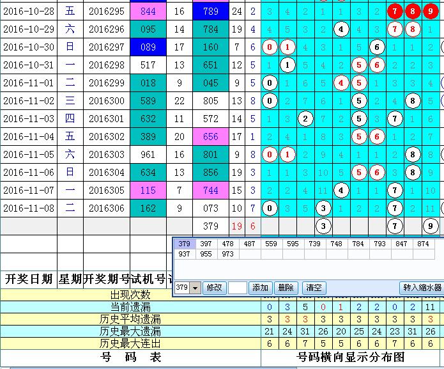This screenshot has width=444, height=369.
Task: Click the 修改 (modify) button
Action: tap(215, 288)
